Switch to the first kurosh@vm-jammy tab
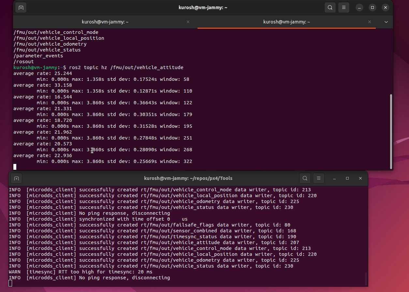 105,22
